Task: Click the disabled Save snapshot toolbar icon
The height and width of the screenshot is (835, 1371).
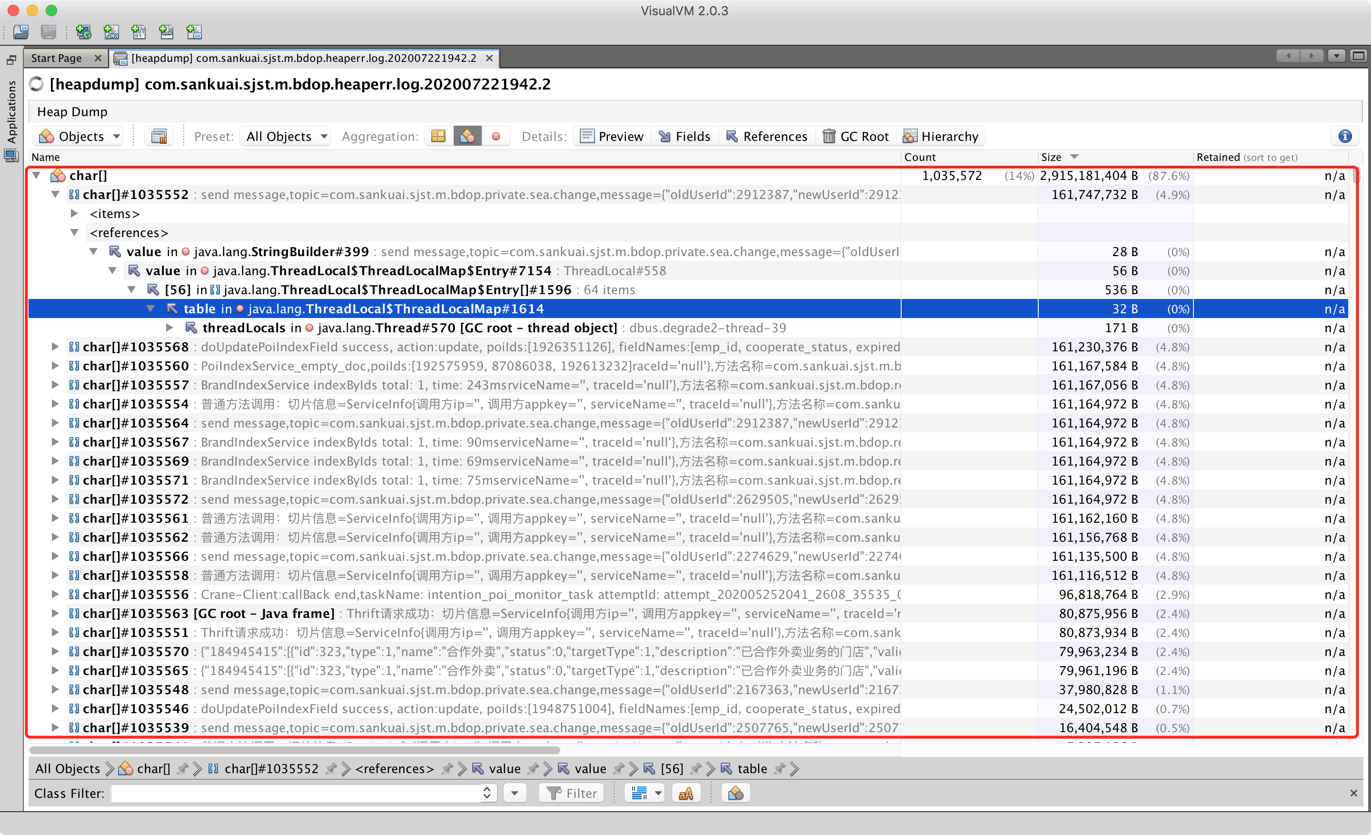Action: tap(49, 32)
